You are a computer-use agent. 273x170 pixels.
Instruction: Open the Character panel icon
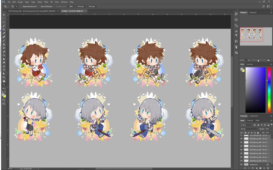236,31
